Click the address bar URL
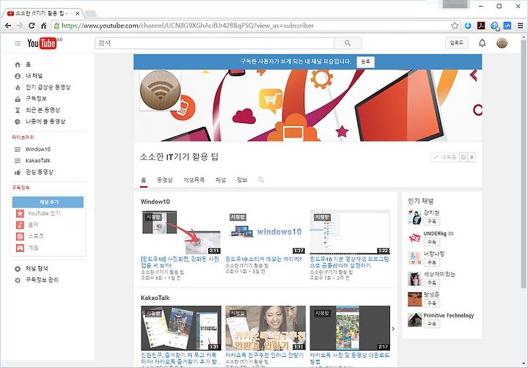 point(188,26)
